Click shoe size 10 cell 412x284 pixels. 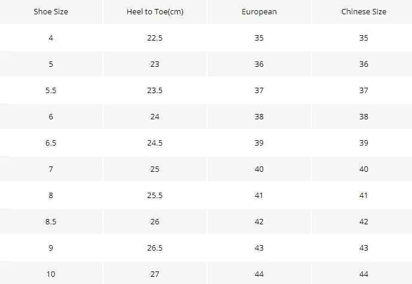click(x=51, y=273)
